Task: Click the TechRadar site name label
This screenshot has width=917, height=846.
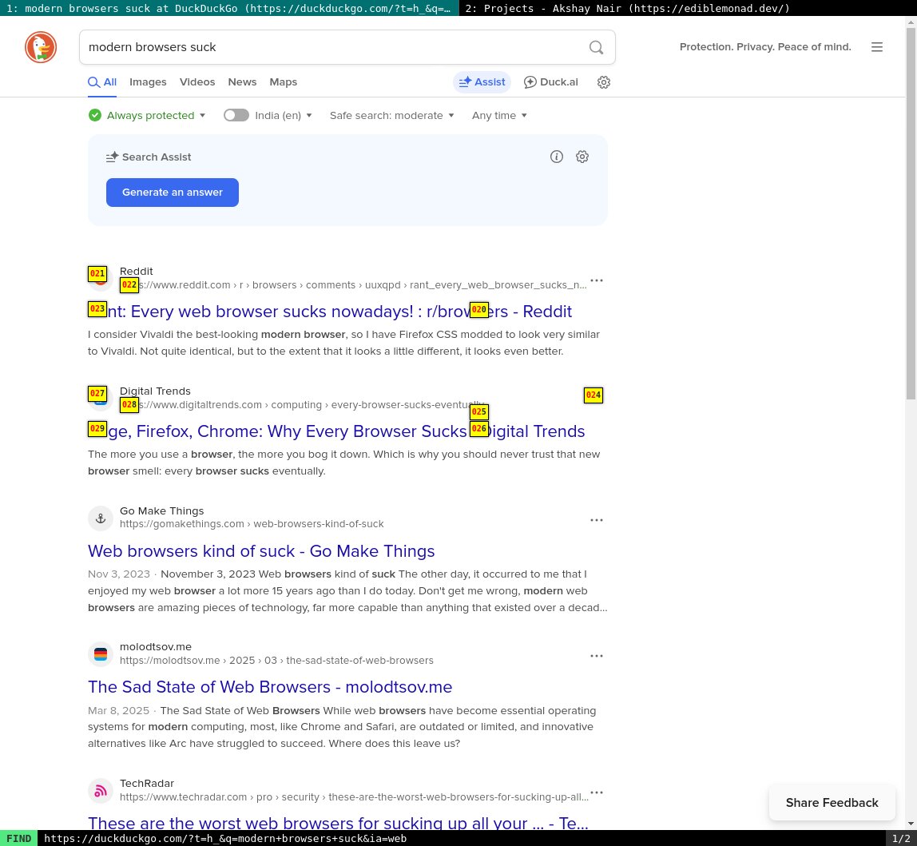Action: tap(147, 783)
